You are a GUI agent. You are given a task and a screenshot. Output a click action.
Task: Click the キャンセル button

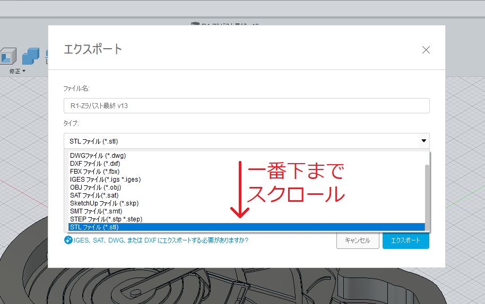click(358, 240)
